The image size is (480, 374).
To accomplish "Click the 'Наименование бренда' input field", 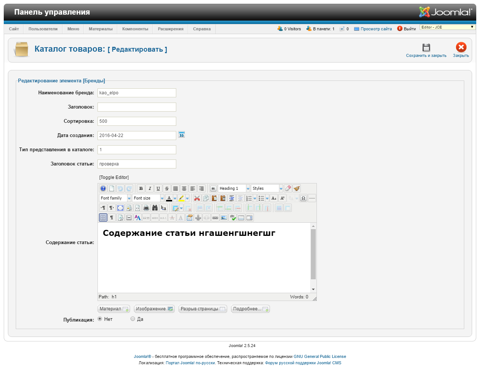I will [x=137, y=93].
